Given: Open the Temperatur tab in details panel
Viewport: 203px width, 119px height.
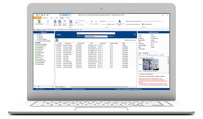Looking at the screenshot, I should point(145,53).
